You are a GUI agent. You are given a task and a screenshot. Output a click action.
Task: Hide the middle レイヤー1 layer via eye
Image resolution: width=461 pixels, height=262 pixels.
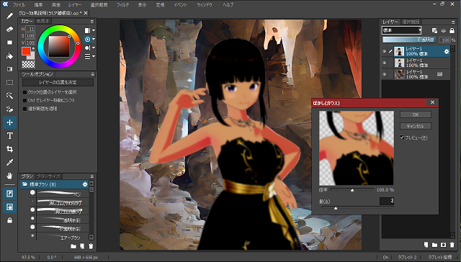384,63
